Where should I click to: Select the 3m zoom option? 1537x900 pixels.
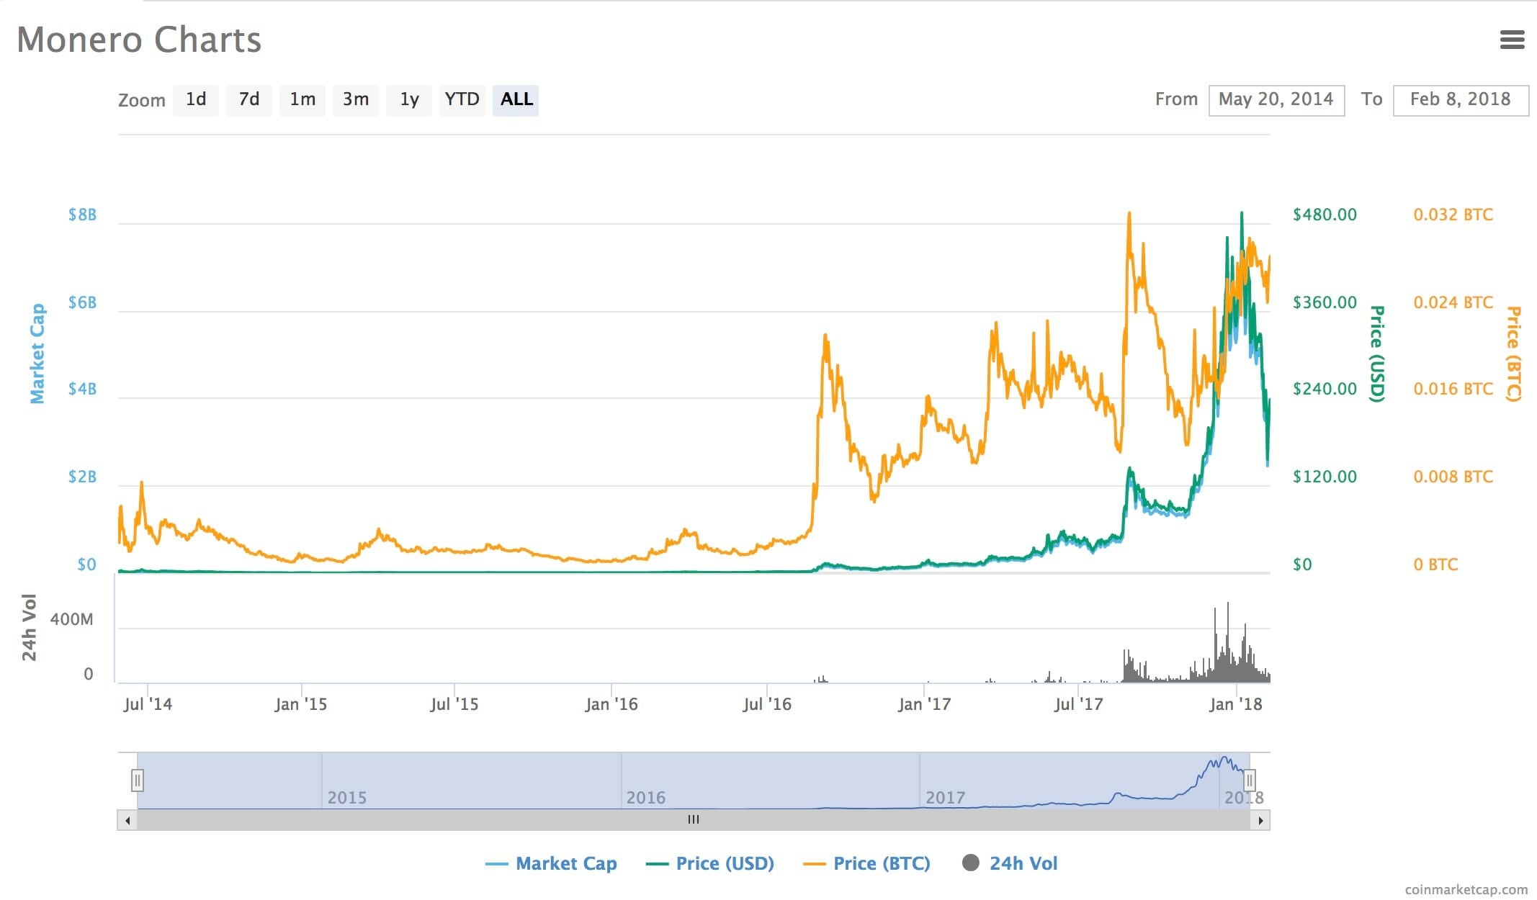click(356, 99)
